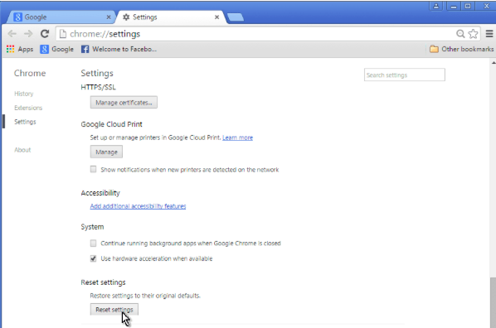
Task: Expand the Other bookmarks folder
Action: tap(461, 49)
